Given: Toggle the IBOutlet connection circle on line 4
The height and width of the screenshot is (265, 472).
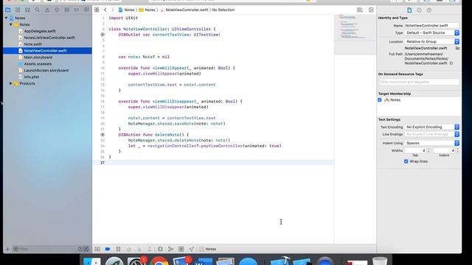Looking at the screenshot, I should (103, 35).
